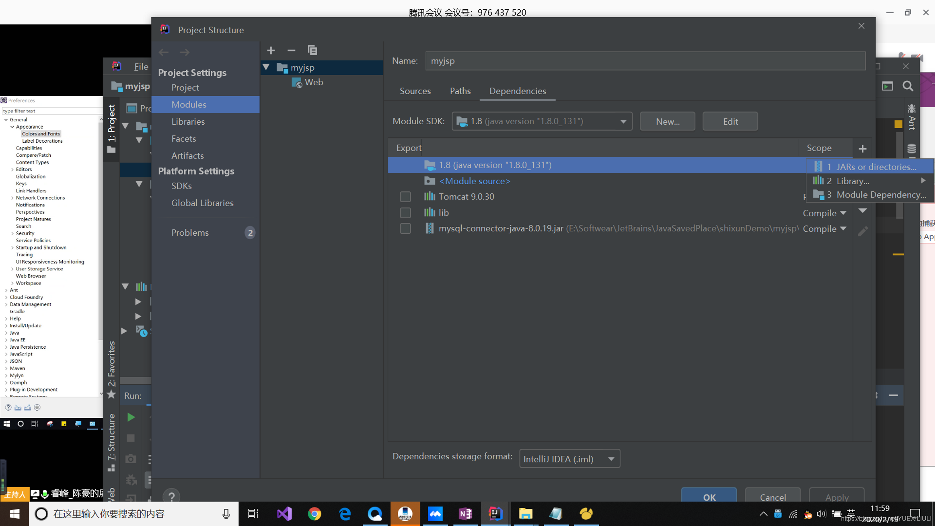The width and height of the screenshot is (935, 526).
Task: Change scope of mysql-connector jar
Action: pos(824,229)
